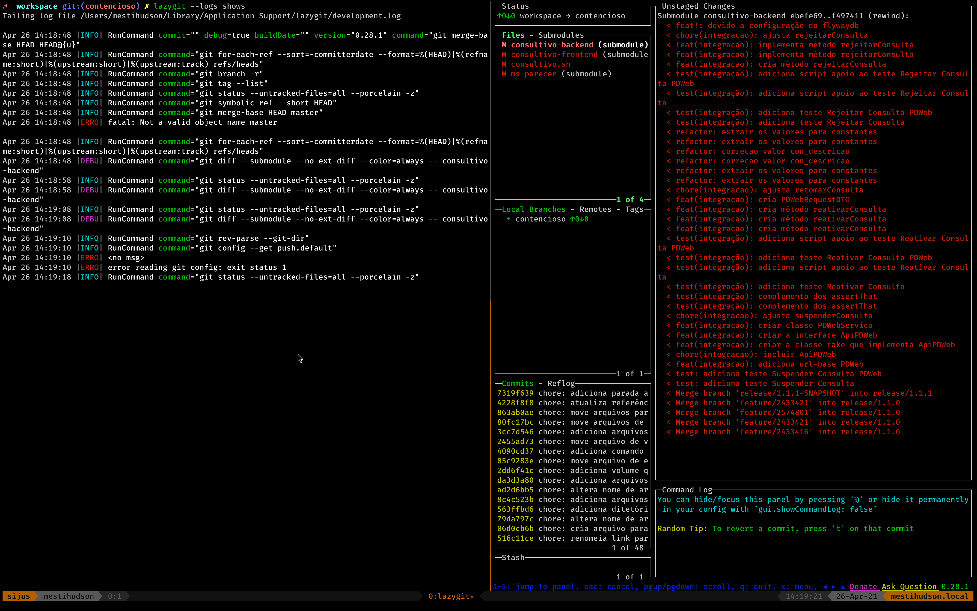Select commit 2455ad73

pyautogui.click(x=572, y=442)
